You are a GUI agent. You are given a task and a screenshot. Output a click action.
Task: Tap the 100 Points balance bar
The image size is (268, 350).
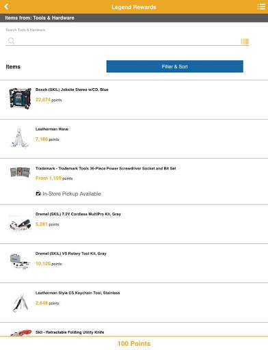pos(134,343)
